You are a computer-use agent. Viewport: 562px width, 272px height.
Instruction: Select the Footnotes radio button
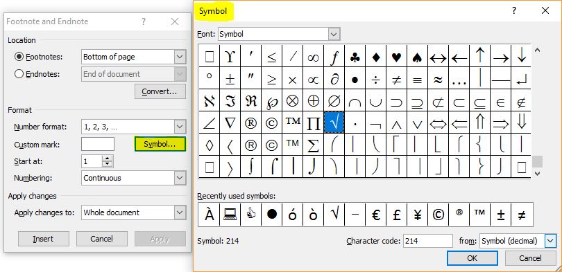tap(19, 57)
